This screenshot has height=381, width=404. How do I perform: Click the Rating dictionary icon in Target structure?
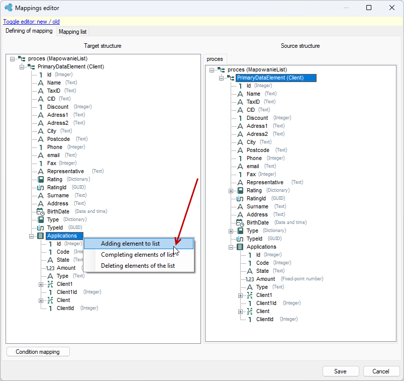click(41, 179)
